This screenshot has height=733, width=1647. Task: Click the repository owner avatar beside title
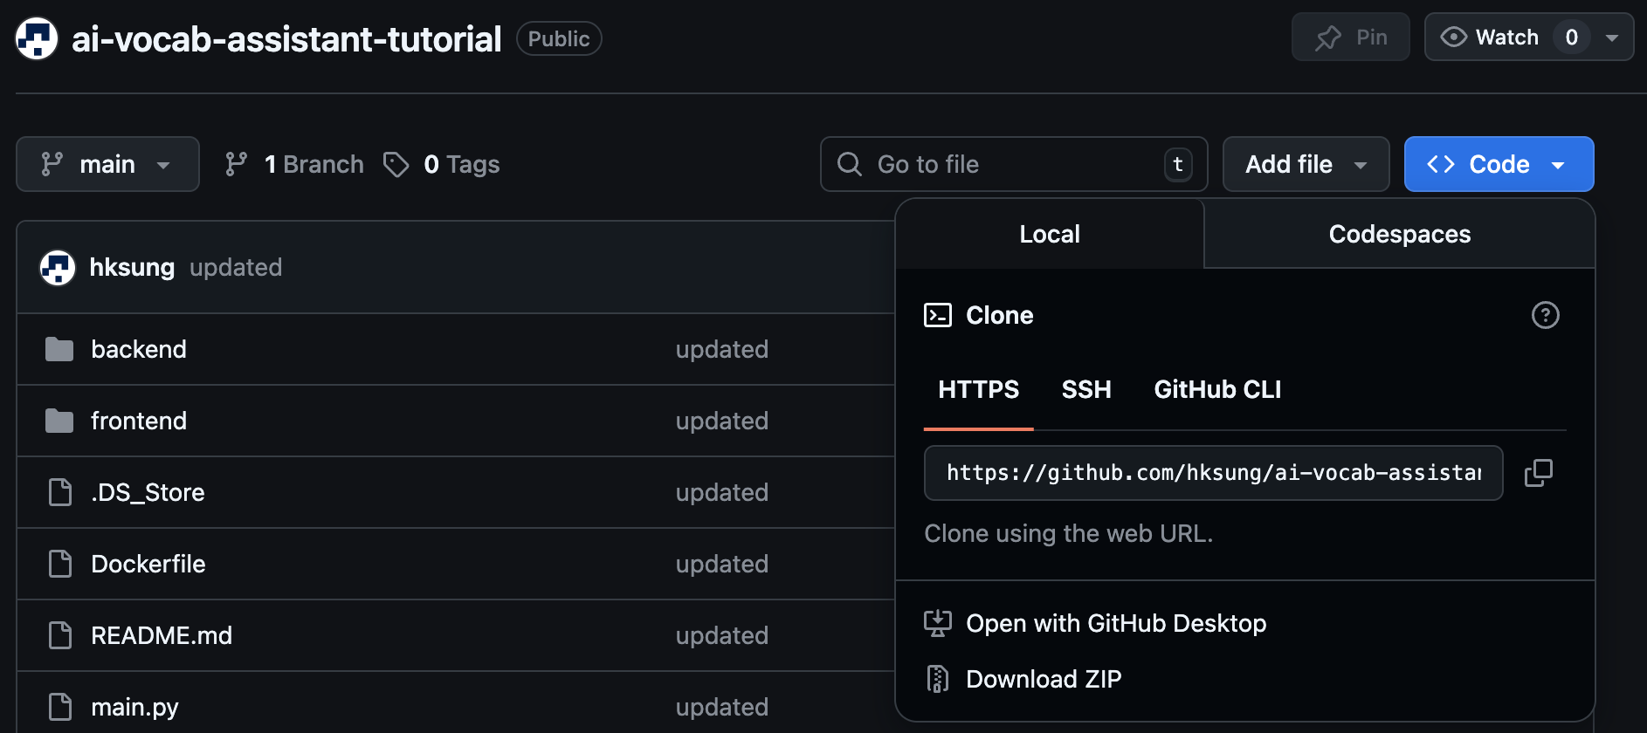click(37, 39)
